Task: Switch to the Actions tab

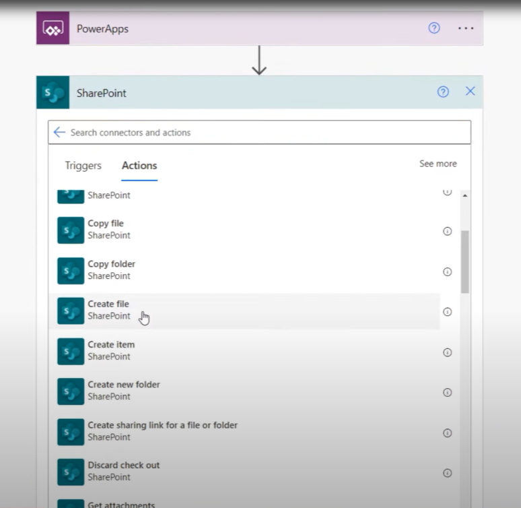Action: click(x=139, y=165)
